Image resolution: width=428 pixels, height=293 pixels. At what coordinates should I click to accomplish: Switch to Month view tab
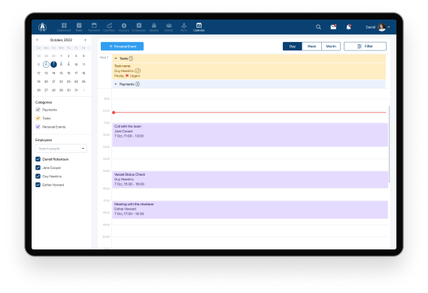331,47
